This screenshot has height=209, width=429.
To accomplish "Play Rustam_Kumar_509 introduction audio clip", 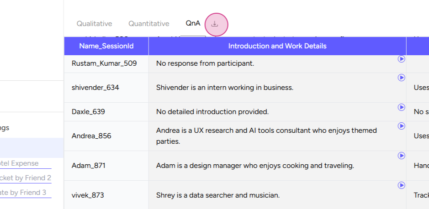I will click(x=402, y=59).
